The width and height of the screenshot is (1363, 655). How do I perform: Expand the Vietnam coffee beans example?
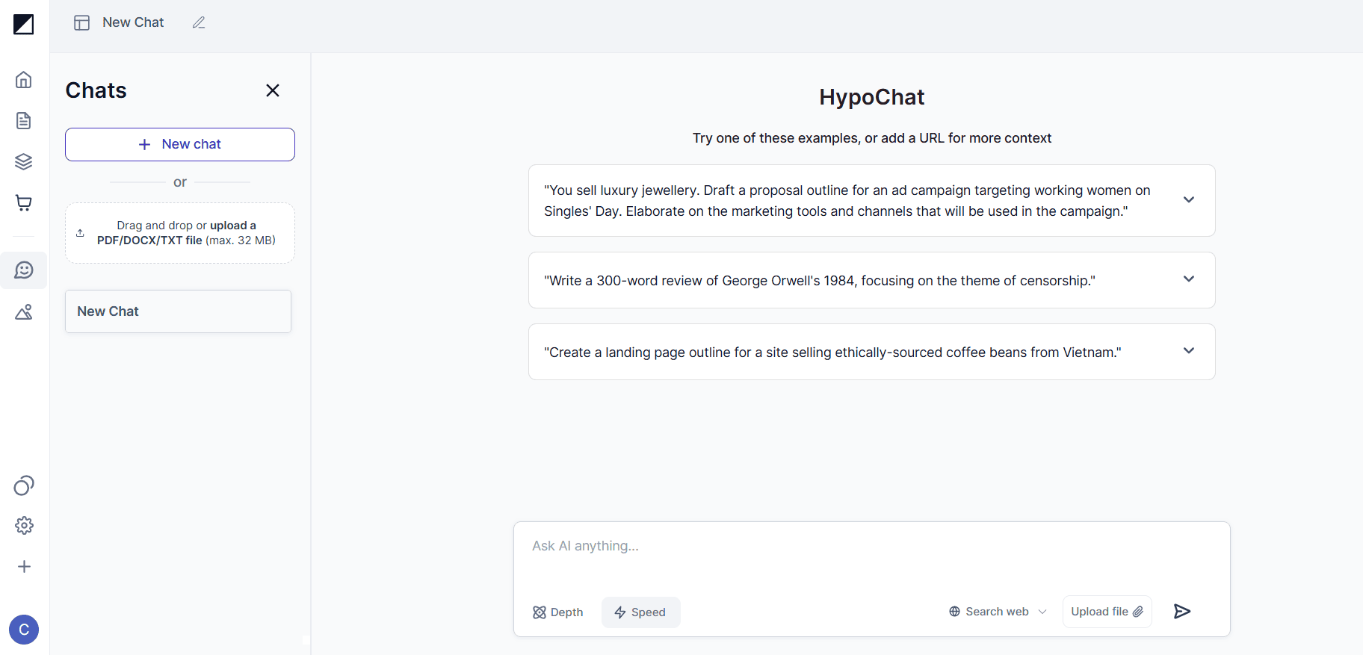tap(1189, 350)
